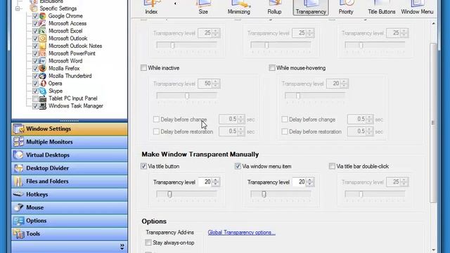
Task: Click the Microsoft Word icon in tree
Action: (x=42, y=61)
